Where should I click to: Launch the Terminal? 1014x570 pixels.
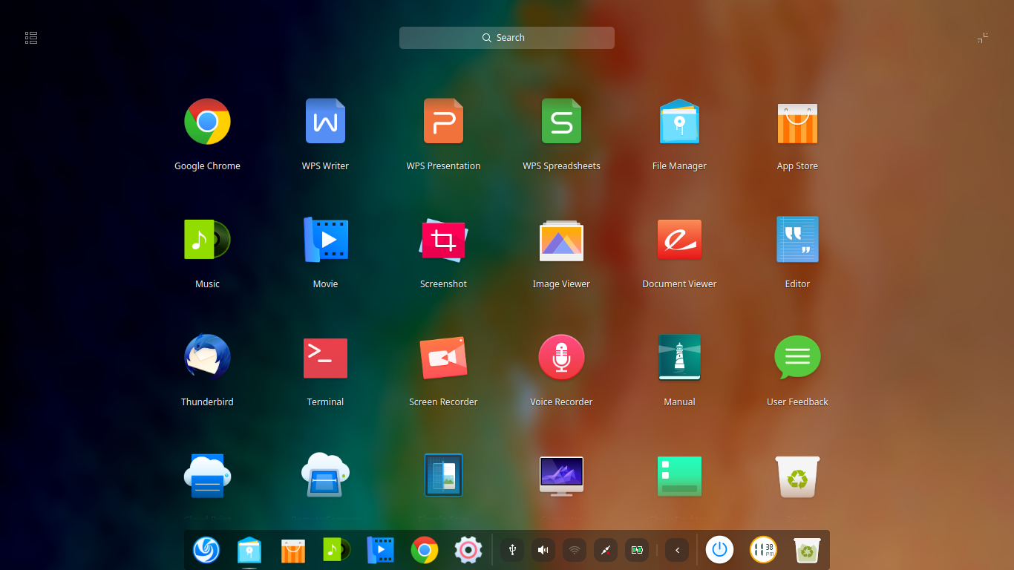coord(325,358)
